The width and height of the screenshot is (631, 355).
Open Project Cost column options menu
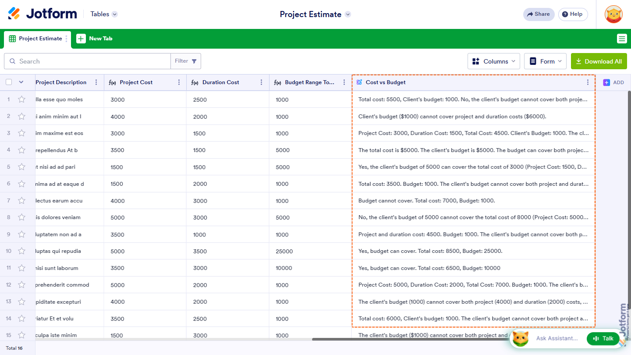179,82
